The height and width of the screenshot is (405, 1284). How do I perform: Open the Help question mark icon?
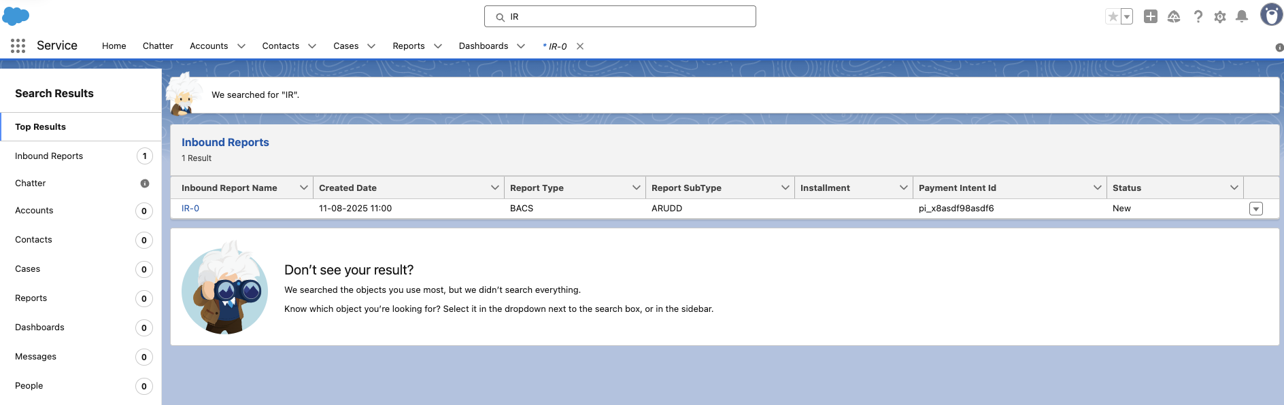click(x=1198, y=16)
